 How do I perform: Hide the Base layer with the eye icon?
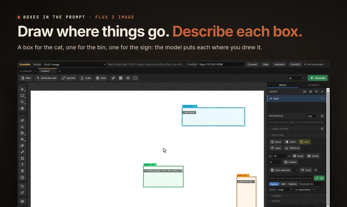tap(271, 99)
